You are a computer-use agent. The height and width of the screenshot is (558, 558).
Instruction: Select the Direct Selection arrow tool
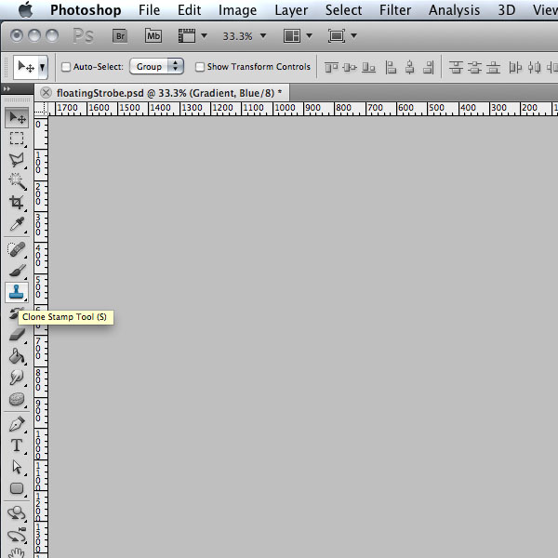[17, 467]
